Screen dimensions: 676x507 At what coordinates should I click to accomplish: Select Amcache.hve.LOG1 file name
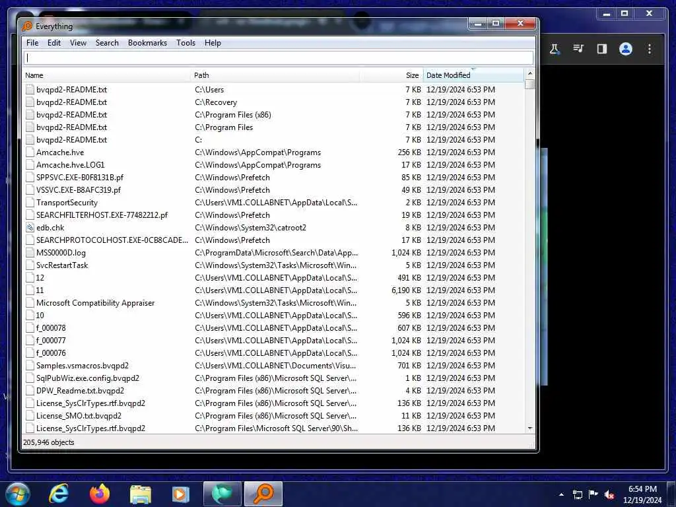tap(70, 164)
